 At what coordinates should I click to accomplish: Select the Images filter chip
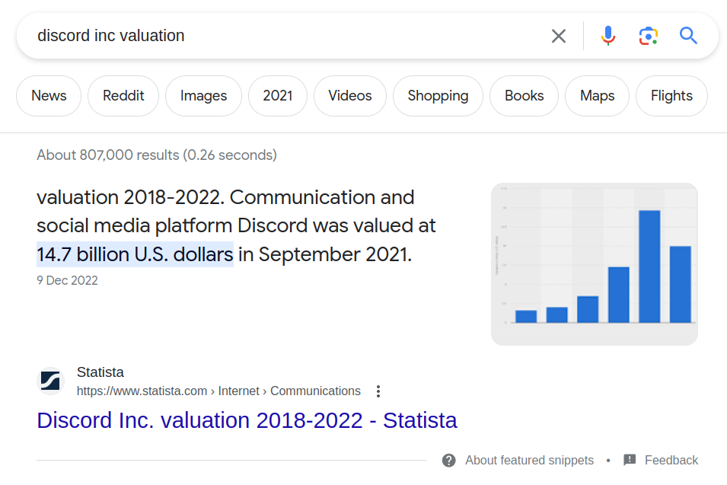click(x=203, y=96)
